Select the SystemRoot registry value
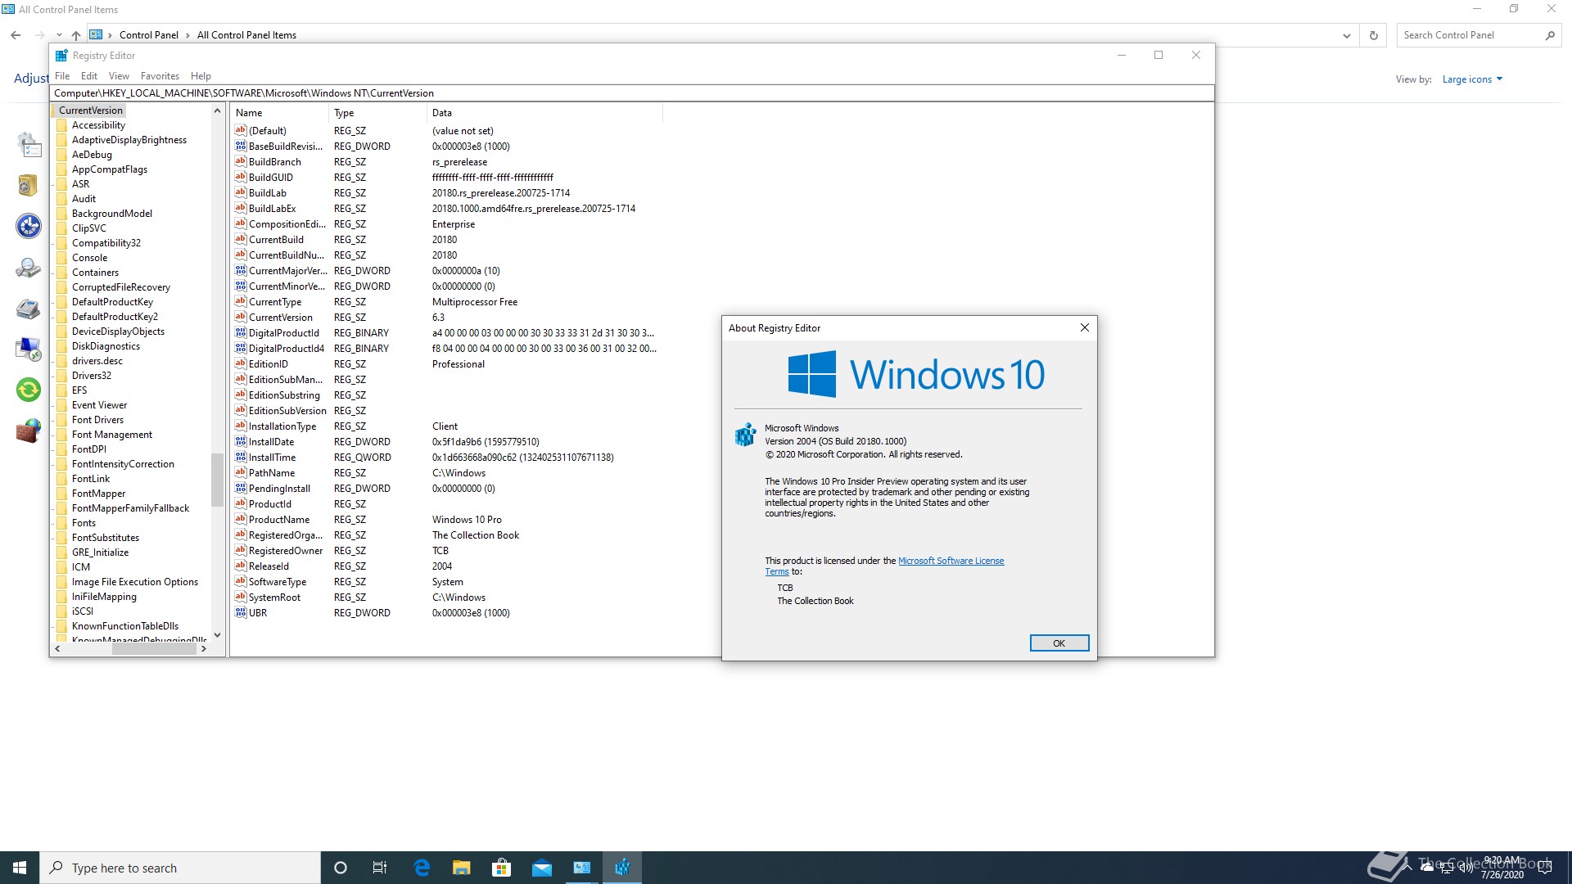This screenshot has height=884, width=1572. point(274,598)
